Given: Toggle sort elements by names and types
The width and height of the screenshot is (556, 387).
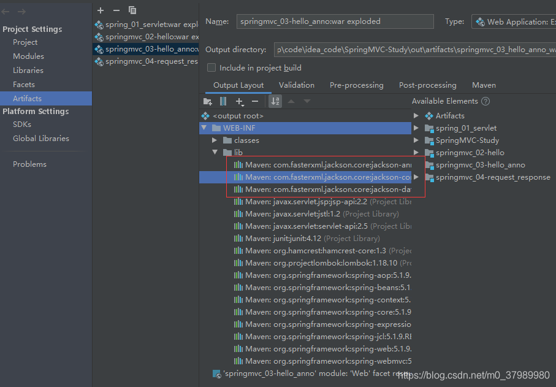Looking at the screenshot, I should pos(275,101).
